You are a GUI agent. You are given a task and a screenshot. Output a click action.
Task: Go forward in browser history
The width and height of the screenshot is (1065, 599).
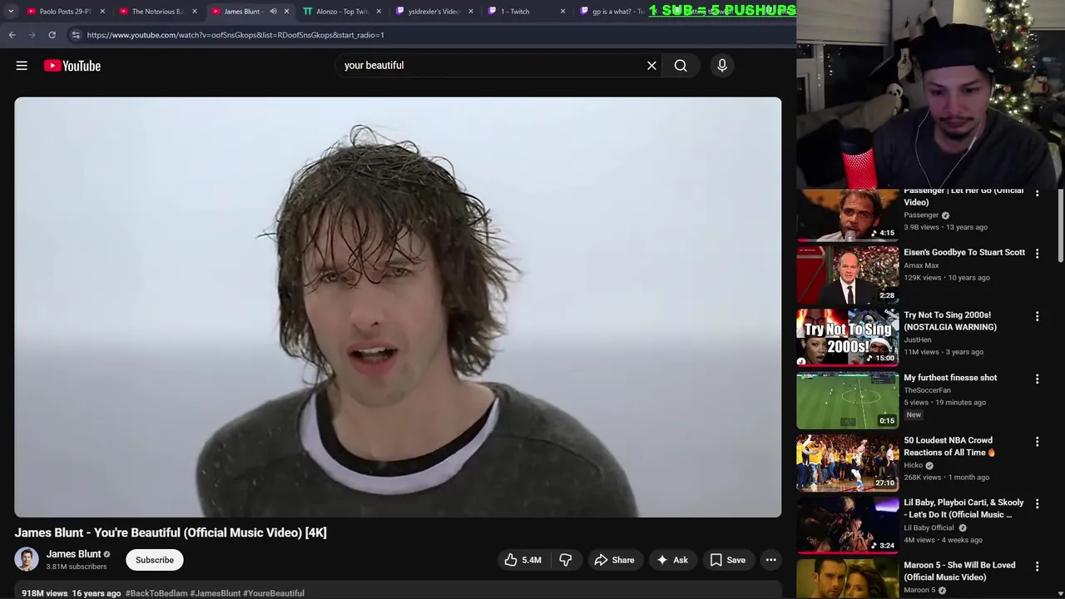pyautogui.click(x=32, y=35)
